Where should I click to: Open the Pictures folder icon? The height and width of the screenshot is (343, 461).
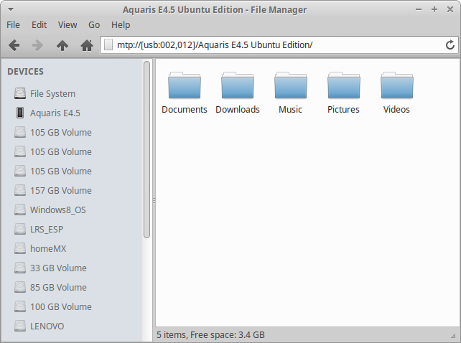tap(344, 85)
